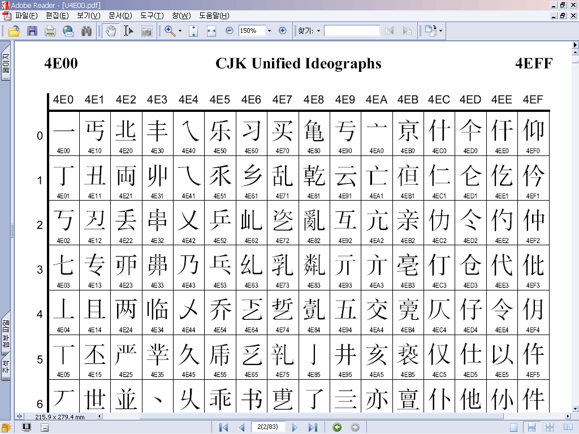Save a copy with the floppy disk icon

(x=32, y=31)
